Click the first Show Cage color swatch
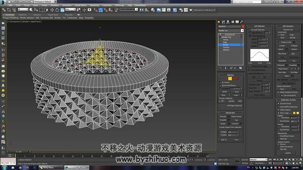303x170 pixels. pos(294,113)
